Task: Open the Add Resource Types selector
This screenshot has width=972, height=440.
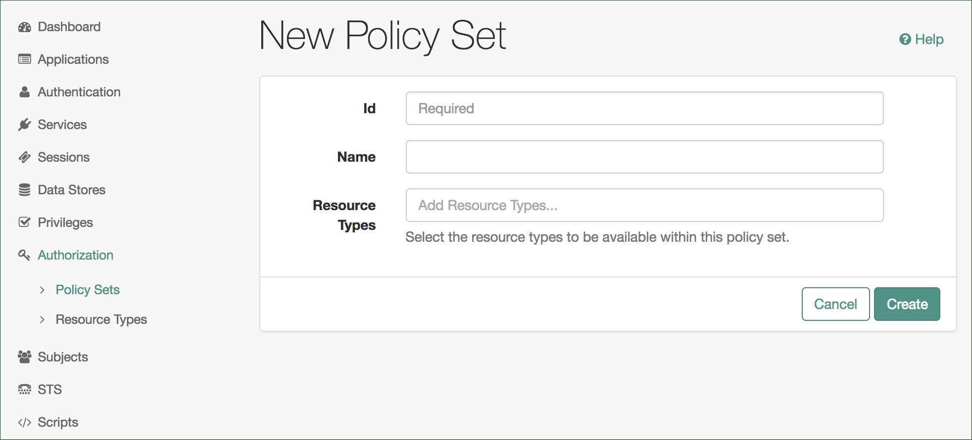Action: point(644,205)
